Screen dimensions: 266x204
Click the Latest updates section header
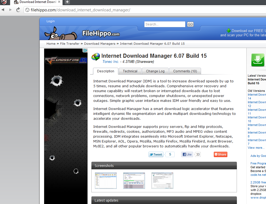164,200
